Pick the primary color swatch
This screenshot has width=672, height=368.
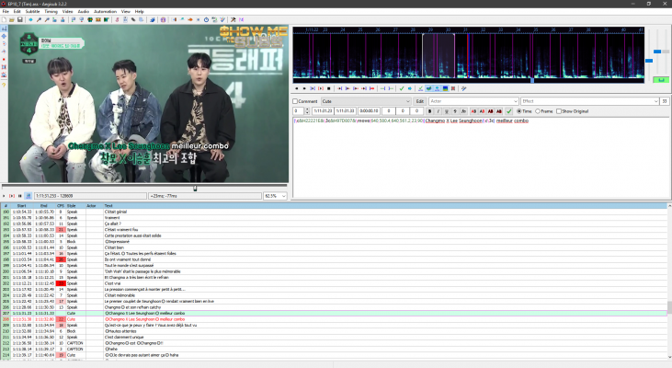[473, 111]
